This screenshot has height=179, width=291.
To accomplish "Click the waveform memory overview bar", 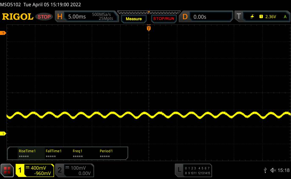I will click(x=149, y=13).
